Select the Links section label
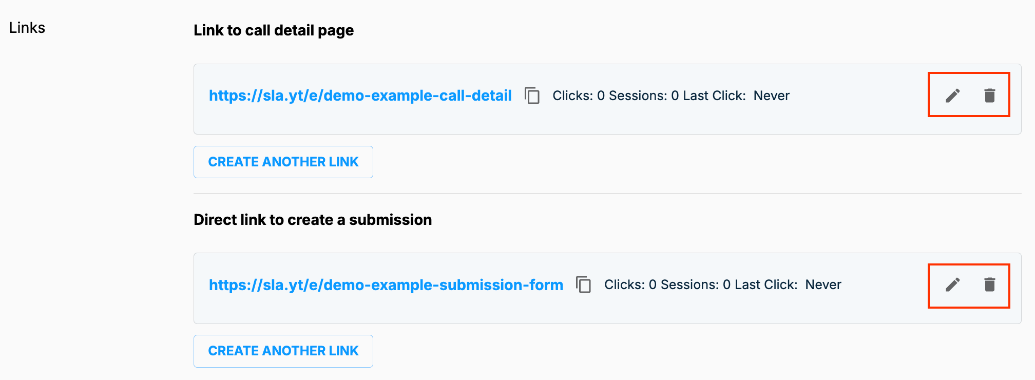The width and height of the screenshot is (1035, 380). pos(27,28)
